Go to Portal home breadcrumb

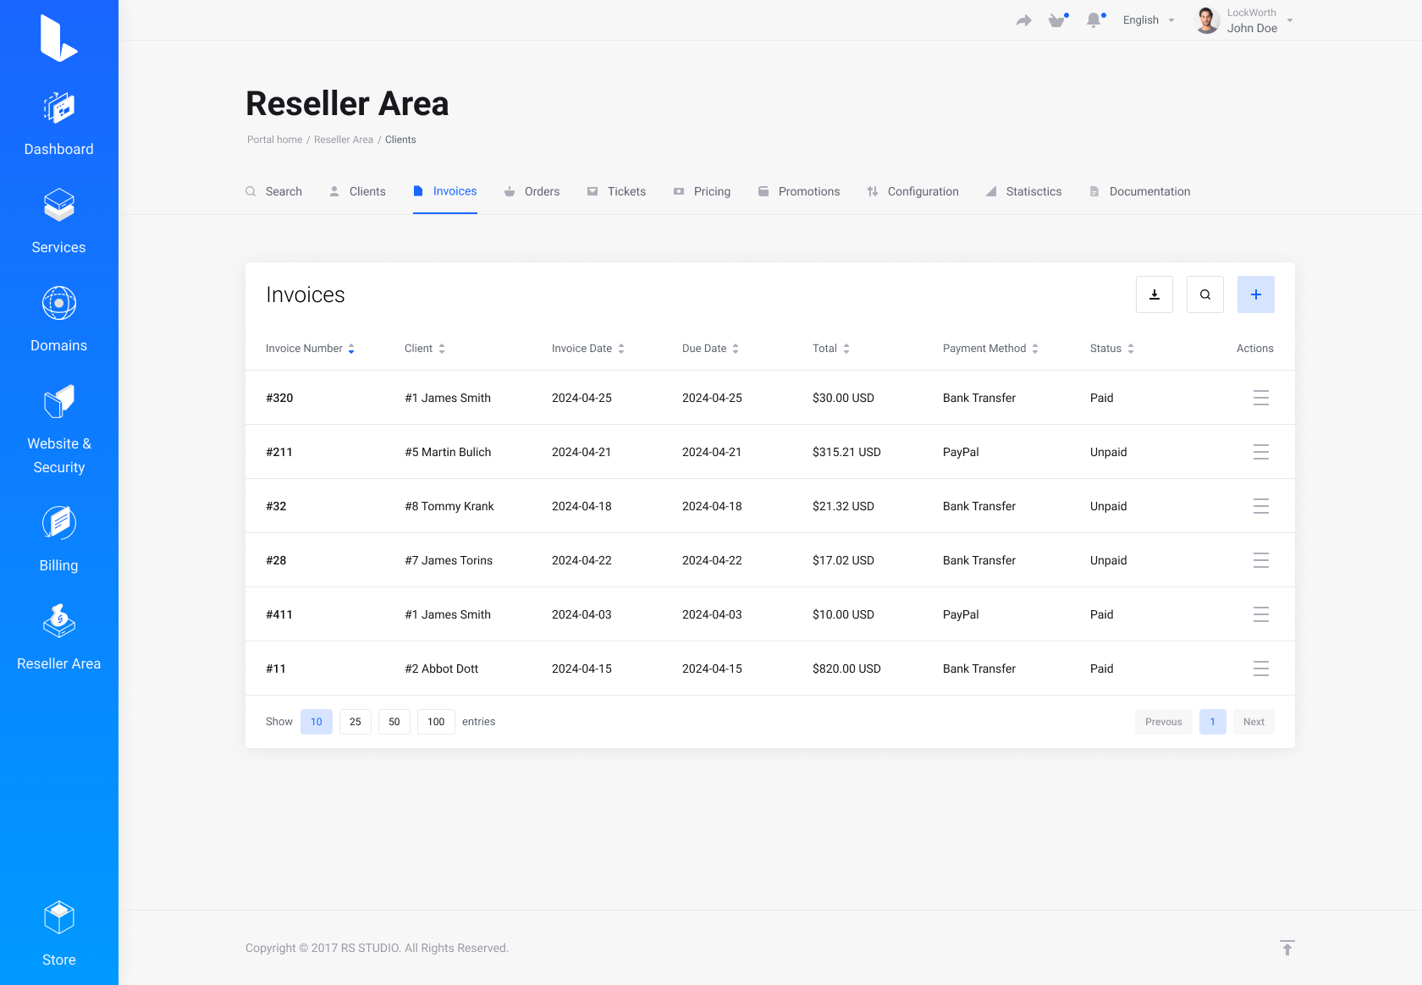coord(274,140)
